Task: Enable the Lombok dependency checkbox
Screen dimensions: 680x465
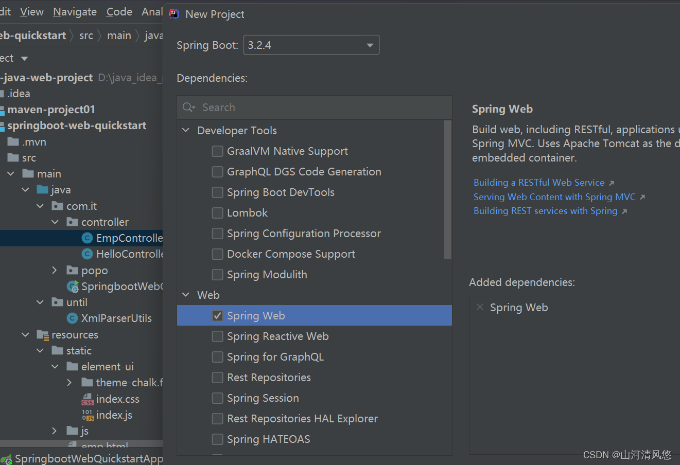Action: pos(218,213)
